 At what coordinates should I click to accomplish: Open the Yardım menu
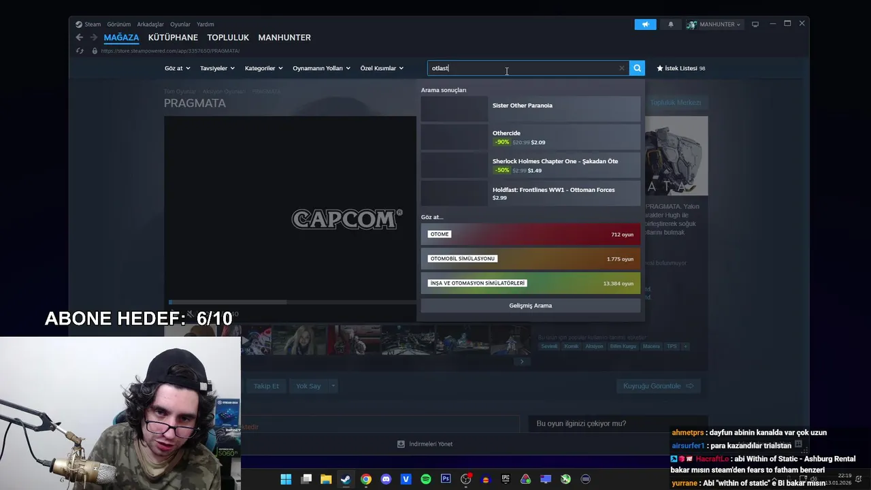(x=205, y=24)
